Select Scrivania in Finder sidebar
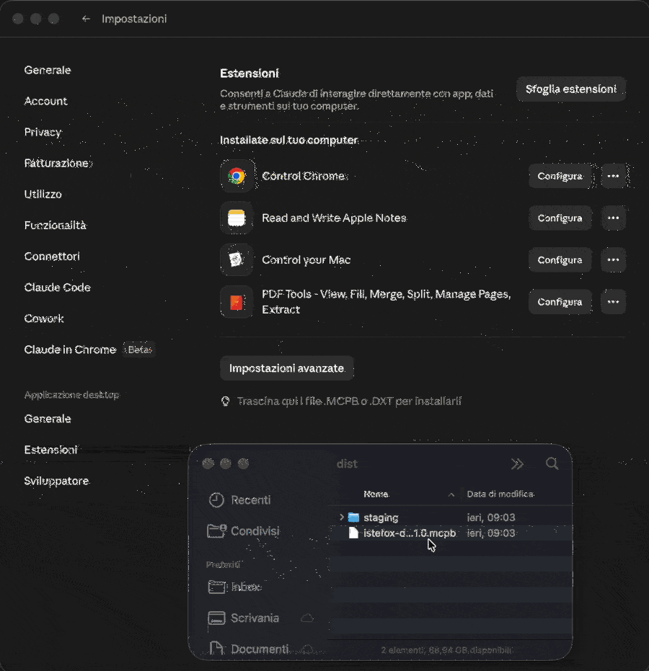This screenshot has height=671, width=649. [255, 618]
